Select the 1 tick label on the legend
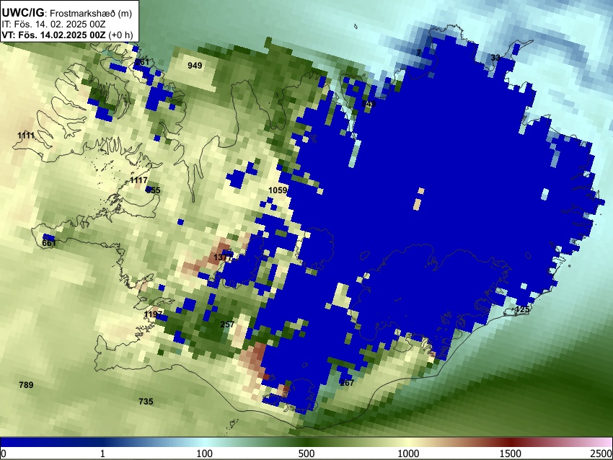 click(102, 454)
